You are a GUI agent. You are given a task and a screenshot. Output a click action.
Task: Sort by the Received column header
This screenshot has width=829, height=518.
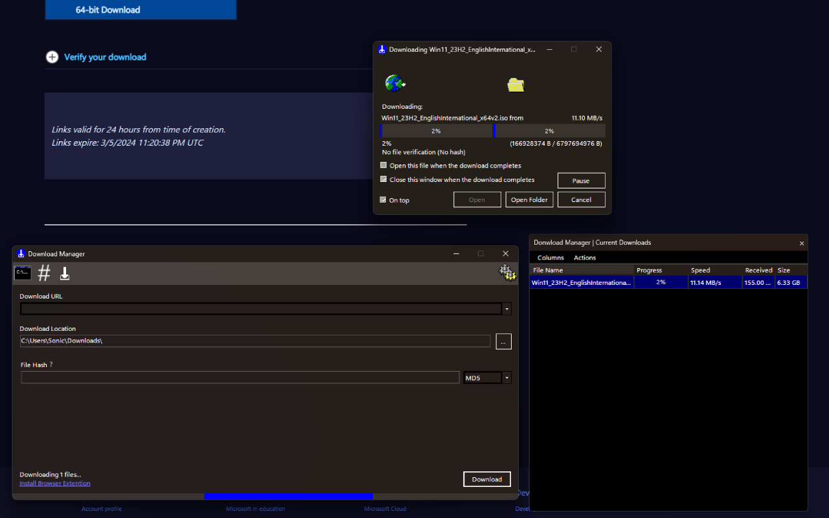[x=758, y=270]
